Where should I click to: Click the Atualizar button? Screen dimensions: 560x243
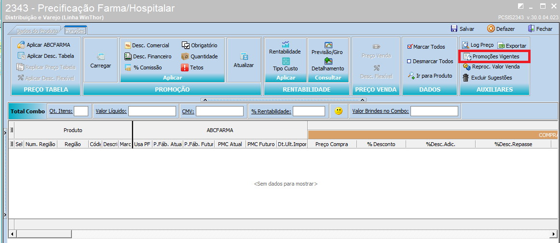pyautogui.click(x=244, y=61)
